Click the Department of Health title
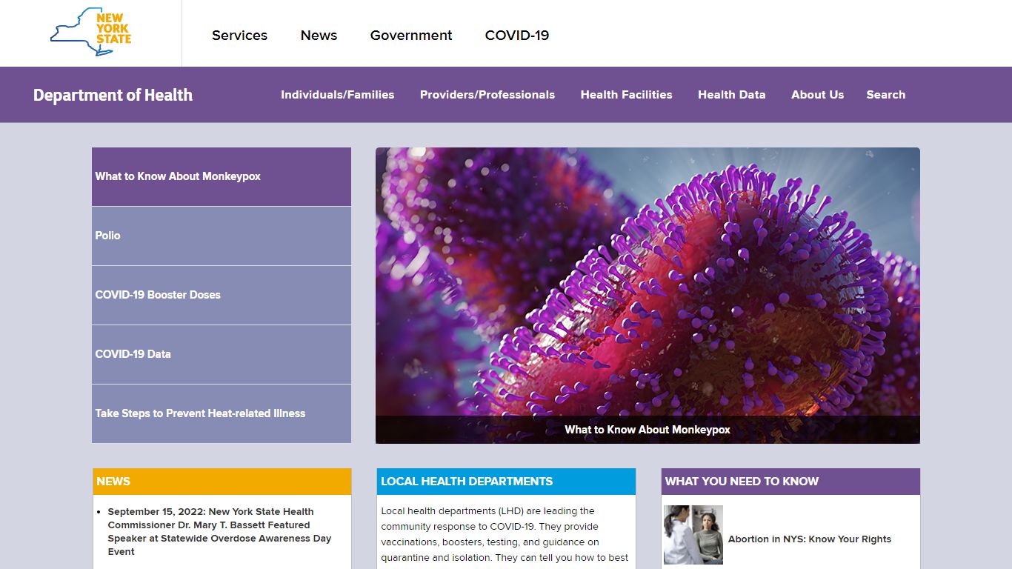The height and width of the screenshot is (569, 1012). pos(113,95)
